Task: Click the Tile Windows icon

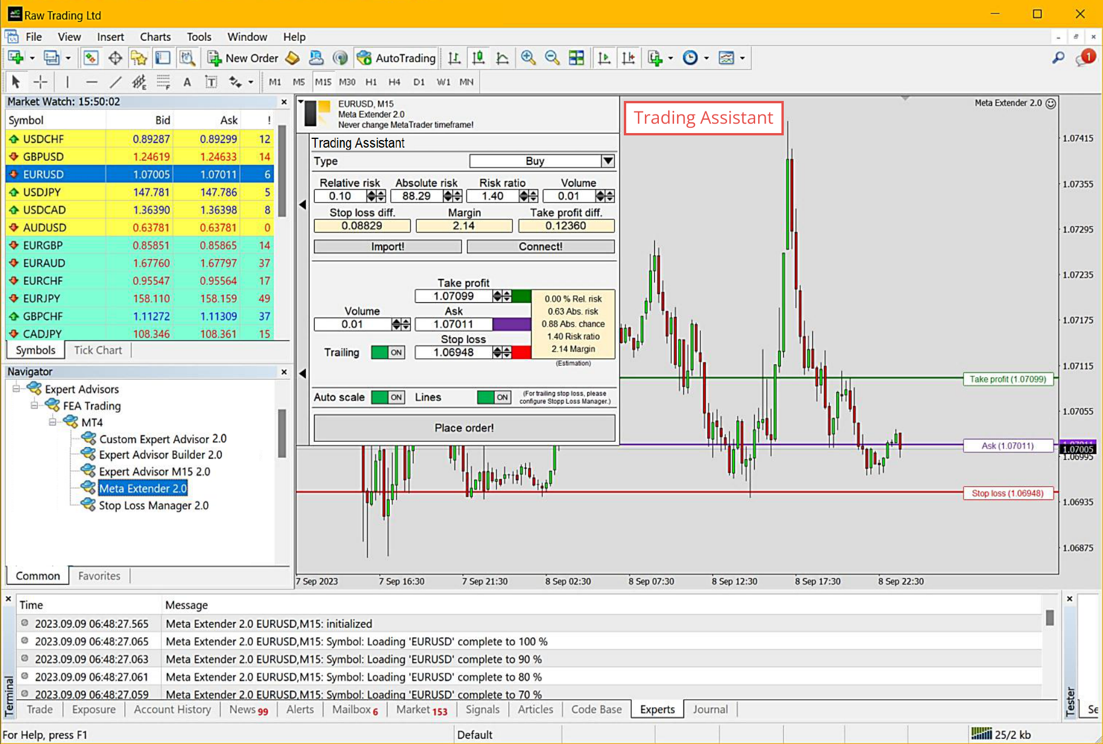Action: tap(576, 58)
